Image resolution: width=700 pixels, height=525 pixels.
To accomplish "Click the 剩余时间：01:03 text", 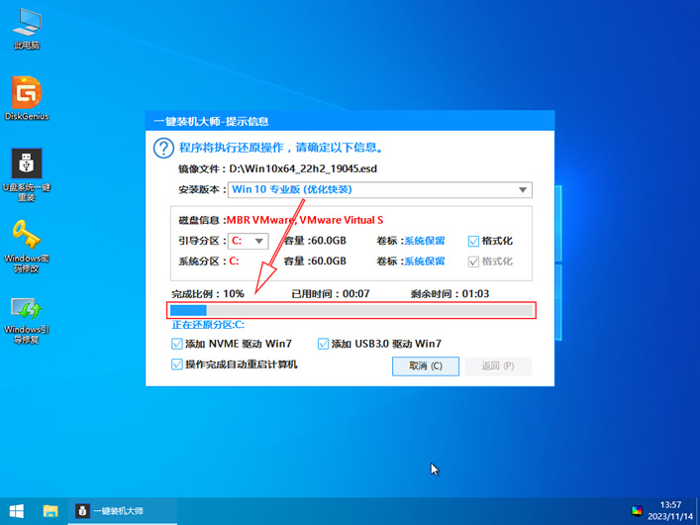I will tap(450, 294).
